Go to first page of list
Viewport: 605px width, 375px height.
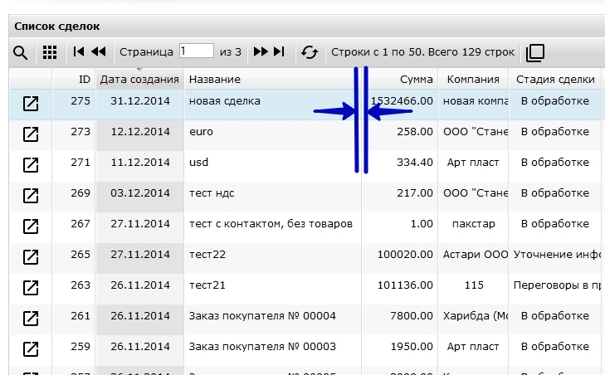[x=79, y=52]
